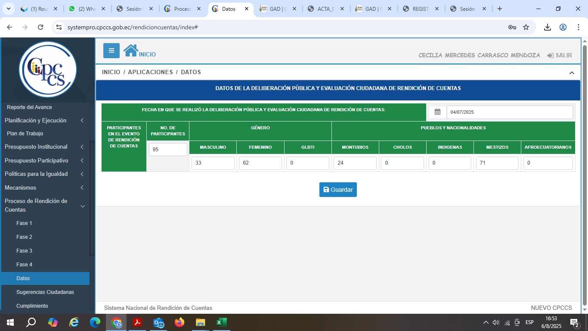The height and width of the screenshot is (331, 588).
Task: Select Sugerencias Ciudadanas in the sidebar
Action: pyautogui.click(x=45, y=292)
